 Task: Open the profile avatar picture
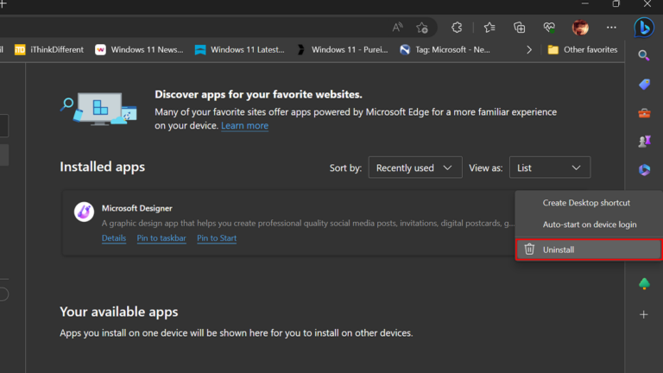[x=580, y=28]
